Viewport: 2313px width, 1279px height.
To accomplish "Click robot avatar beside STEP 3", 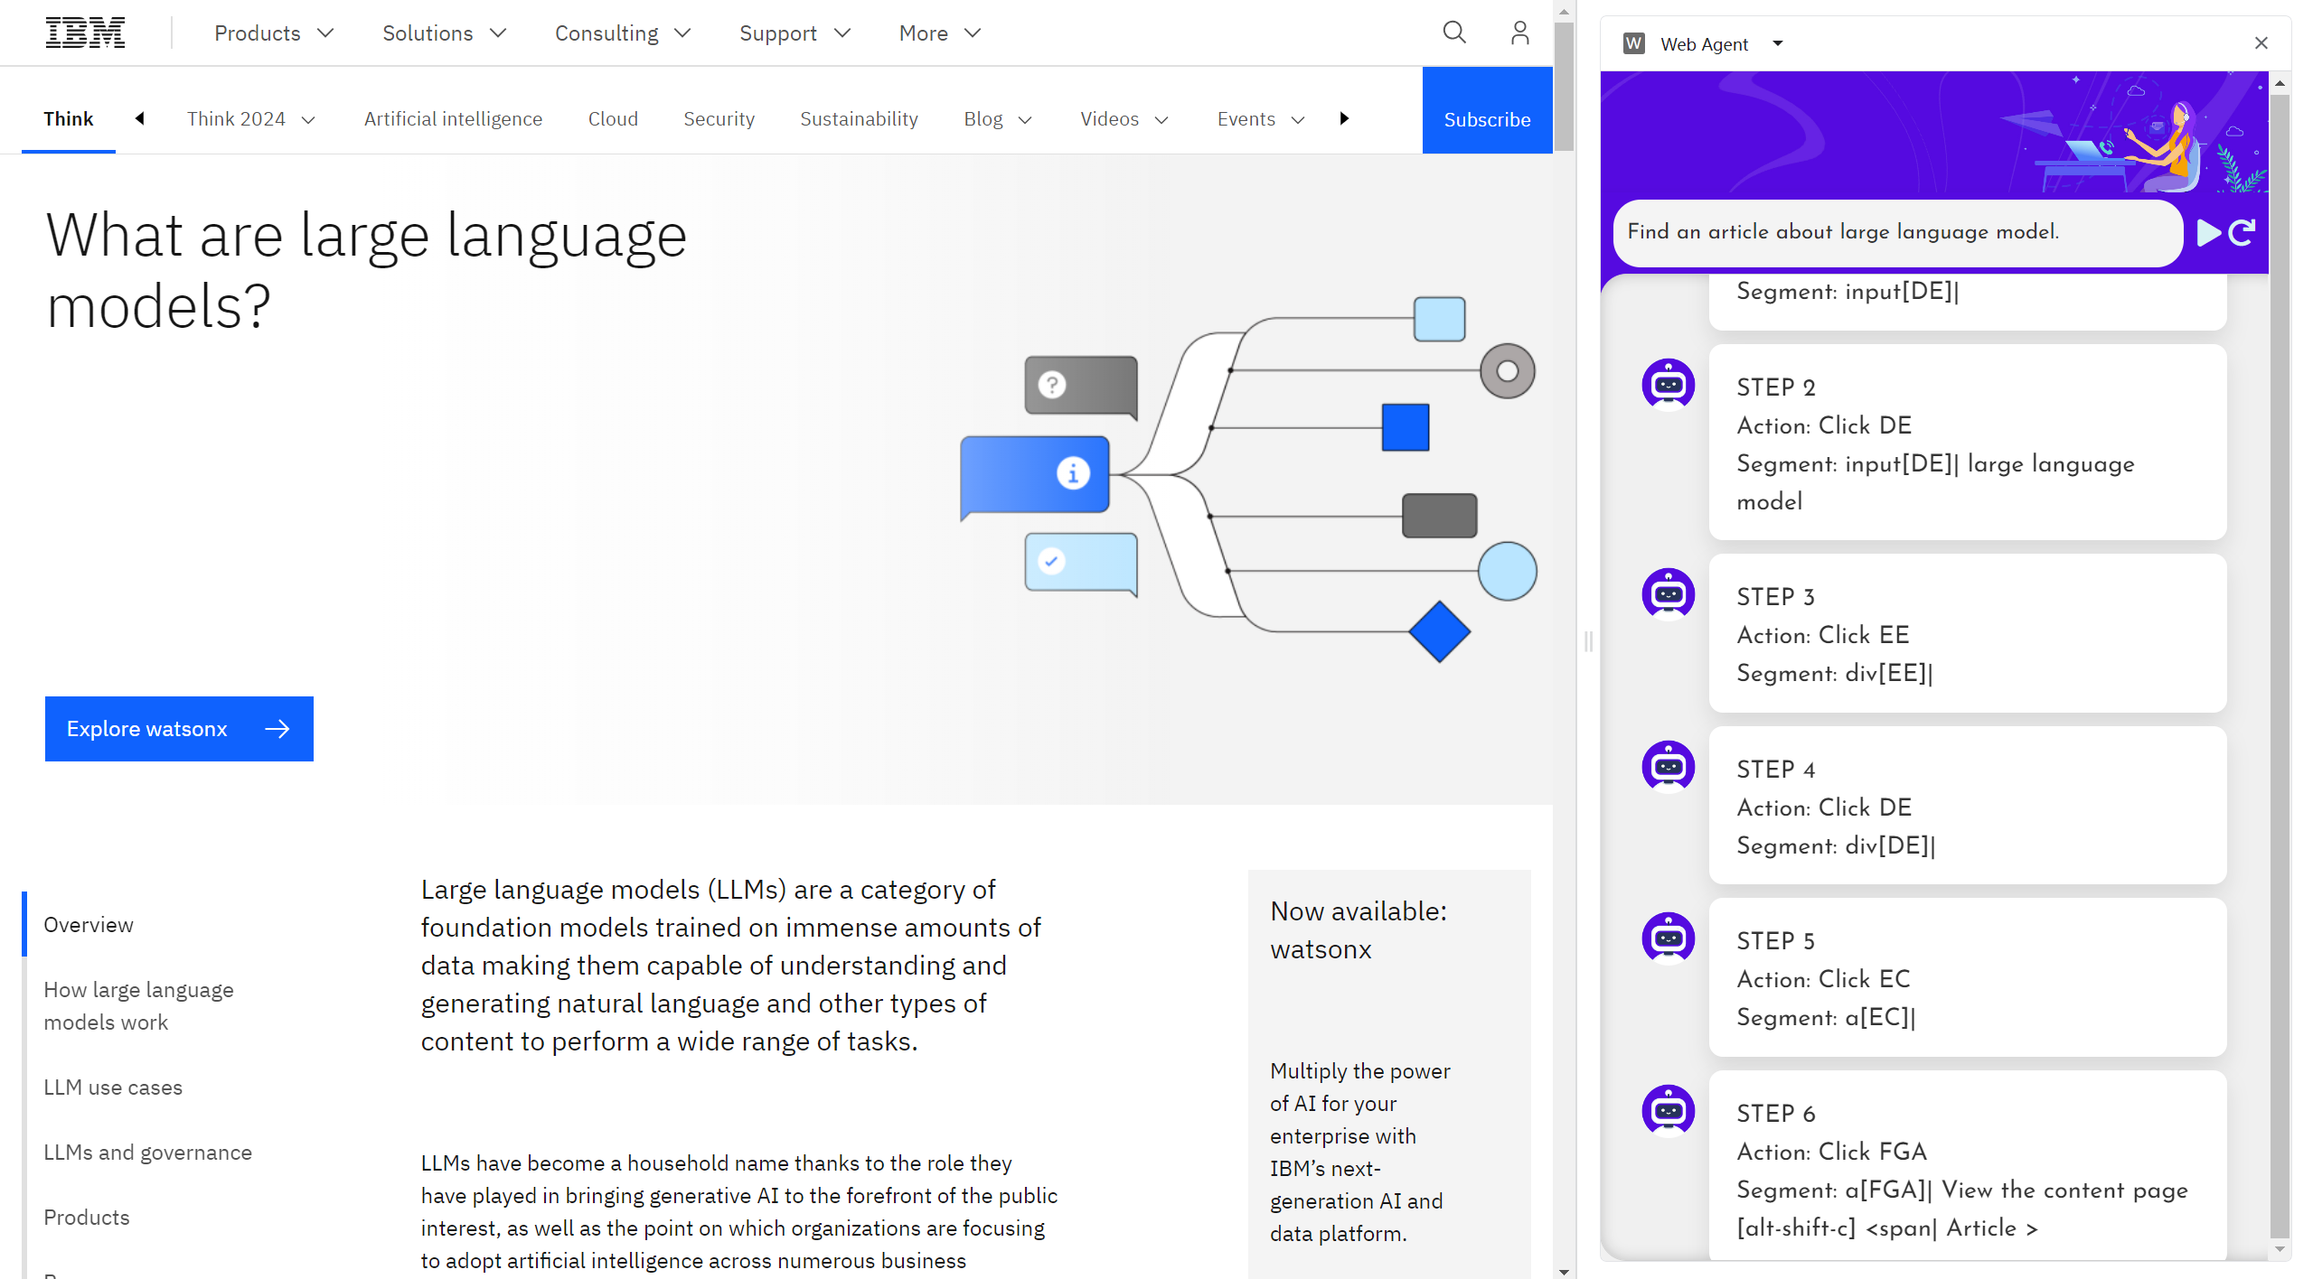I will point(1668,593).
